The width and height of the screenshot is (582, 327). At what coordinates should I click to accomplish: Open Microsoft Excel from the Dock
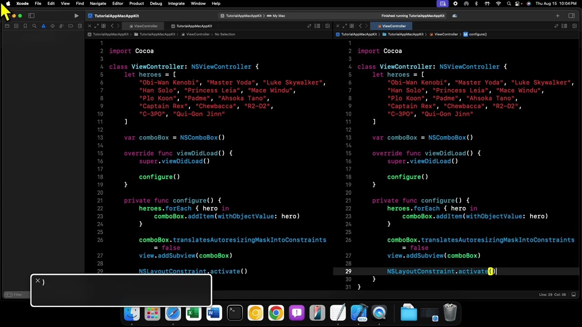193,313
